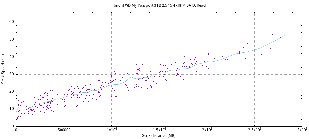Click the 10 tick label on y-axis
309x139 pixels.
[x=11, y=109]
